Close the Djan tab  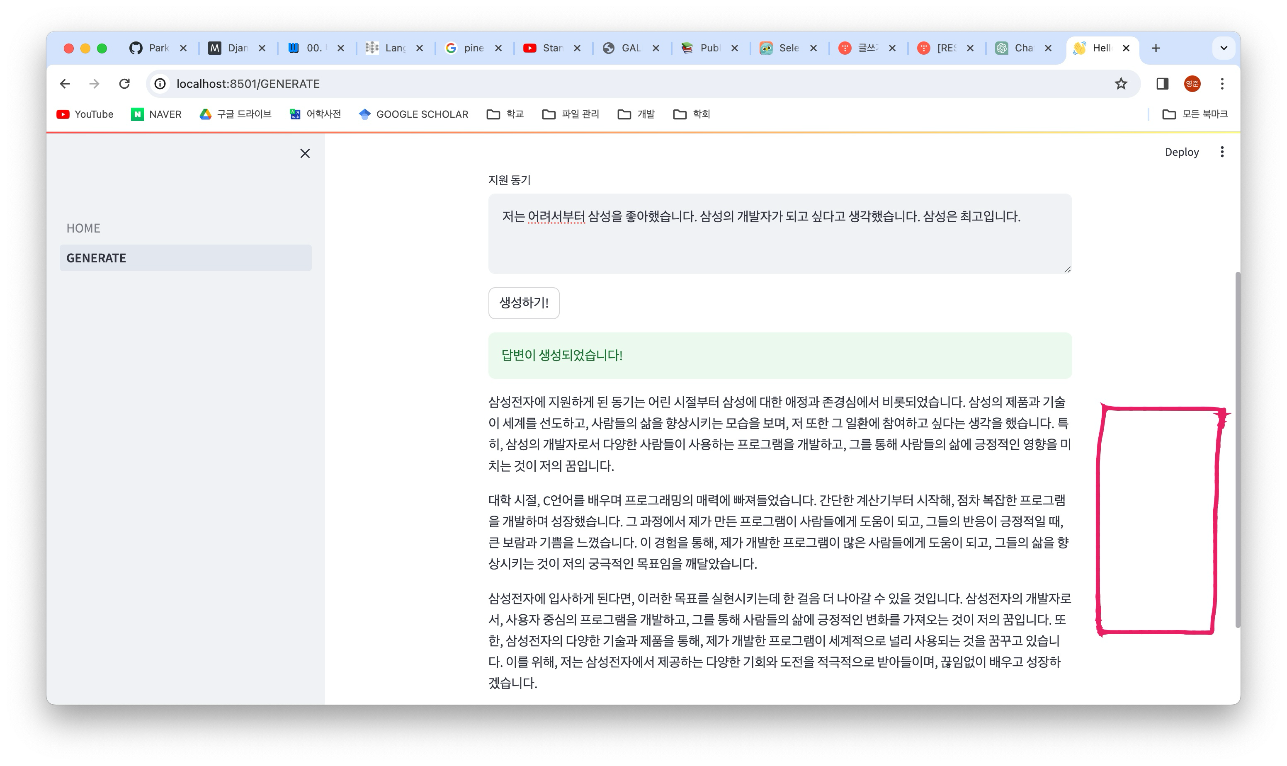point(262,48)
